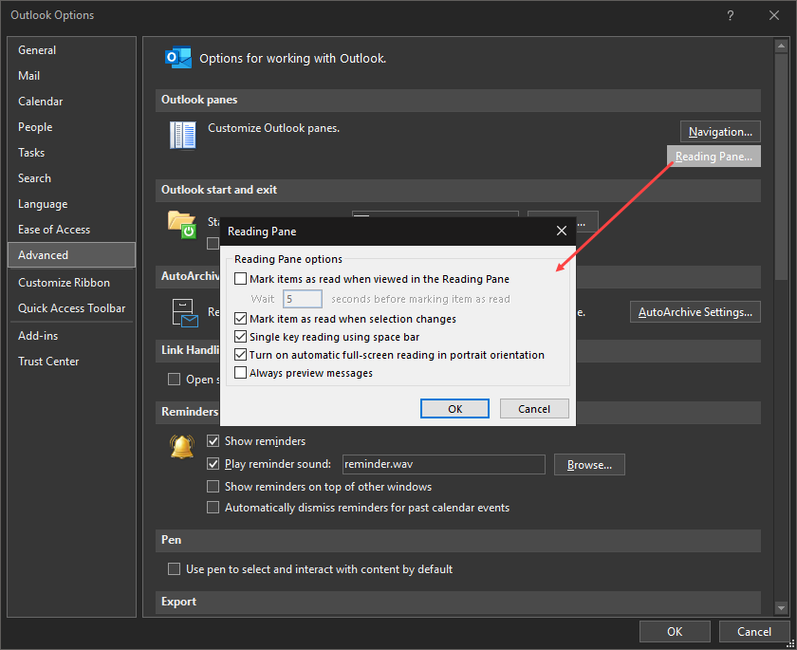Toggle Single key reading using space bar
The height and width of the screenshot is (650, 797).
tap(240, 337)
